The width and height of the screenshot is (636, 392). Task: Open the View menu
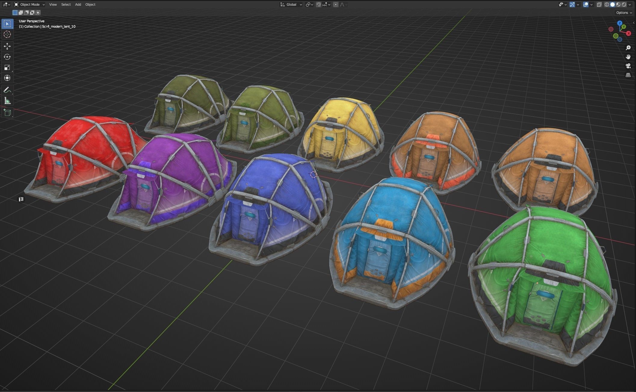pyautogui.click(x=53, y=5)
